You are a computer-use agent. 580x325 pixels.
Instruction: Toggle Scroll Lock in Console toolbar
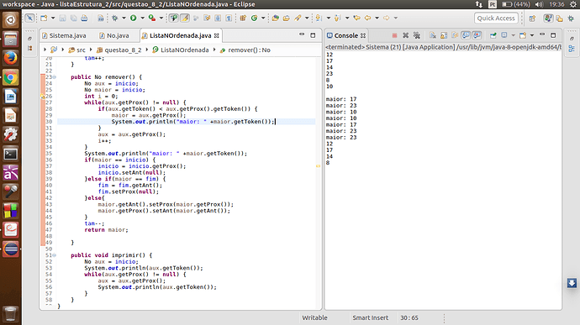click(444, 35)
